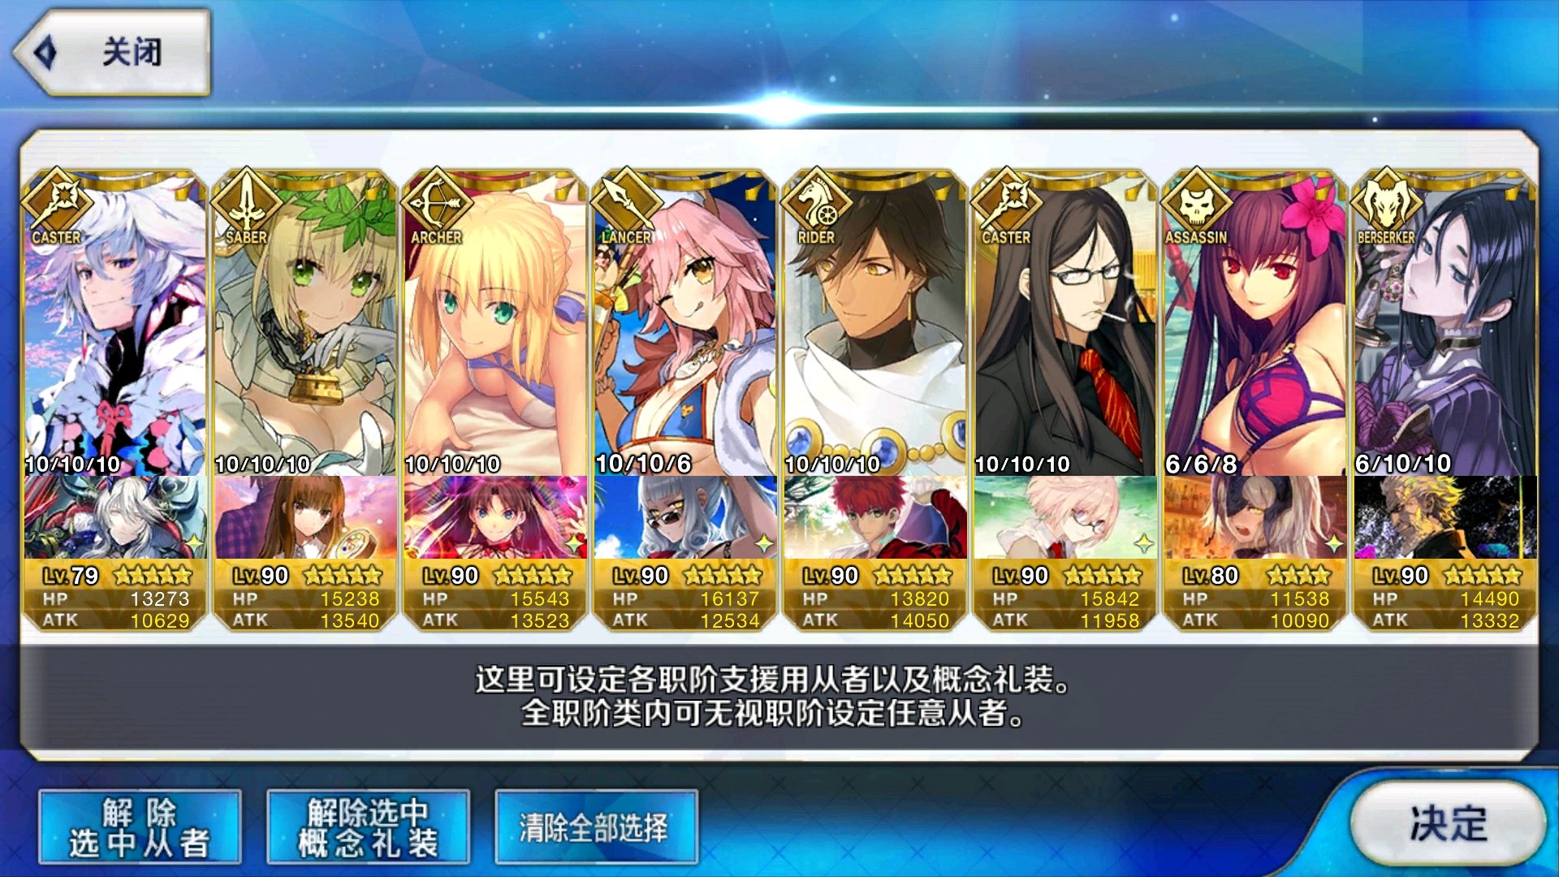Screen dimensions: 1559x877
Task: Choose the craft essence under Rider slot
Action: [875, 517]
